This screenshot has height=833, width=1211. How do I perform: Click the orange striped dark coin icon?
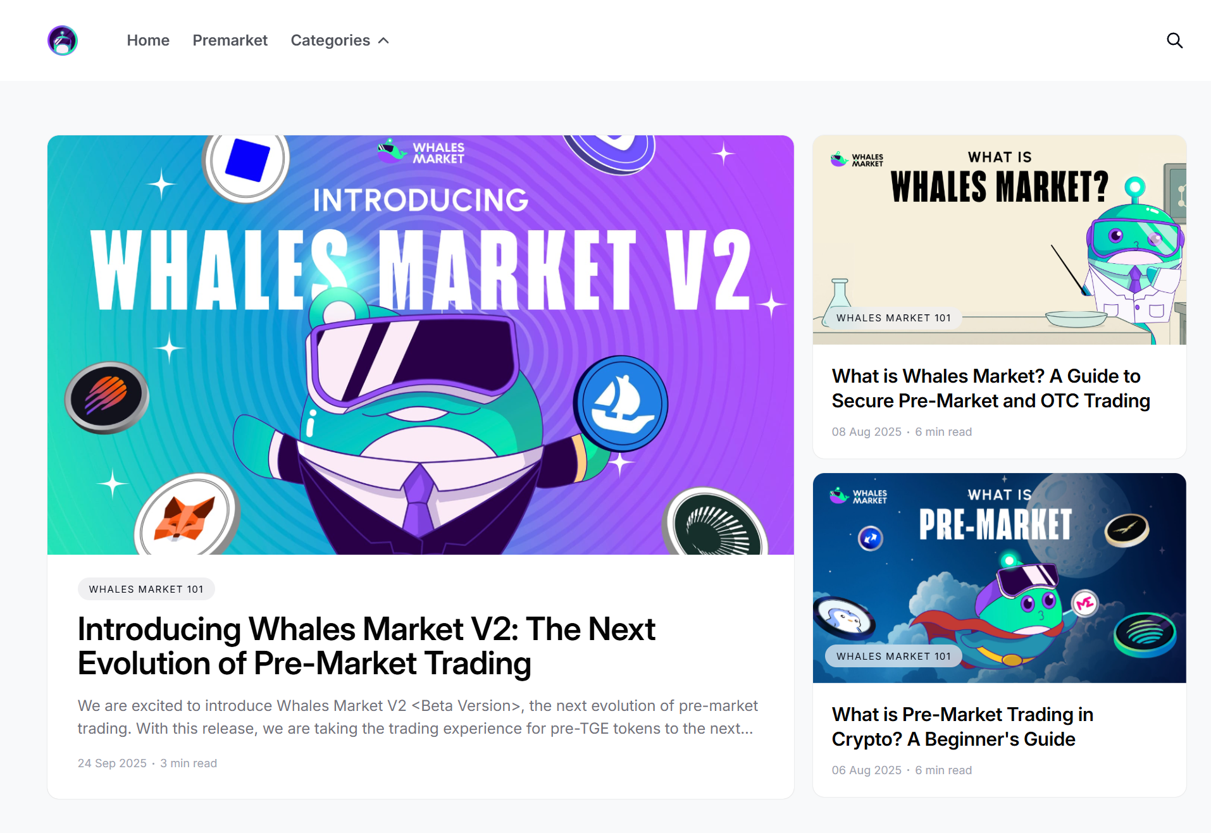point(106,397)
